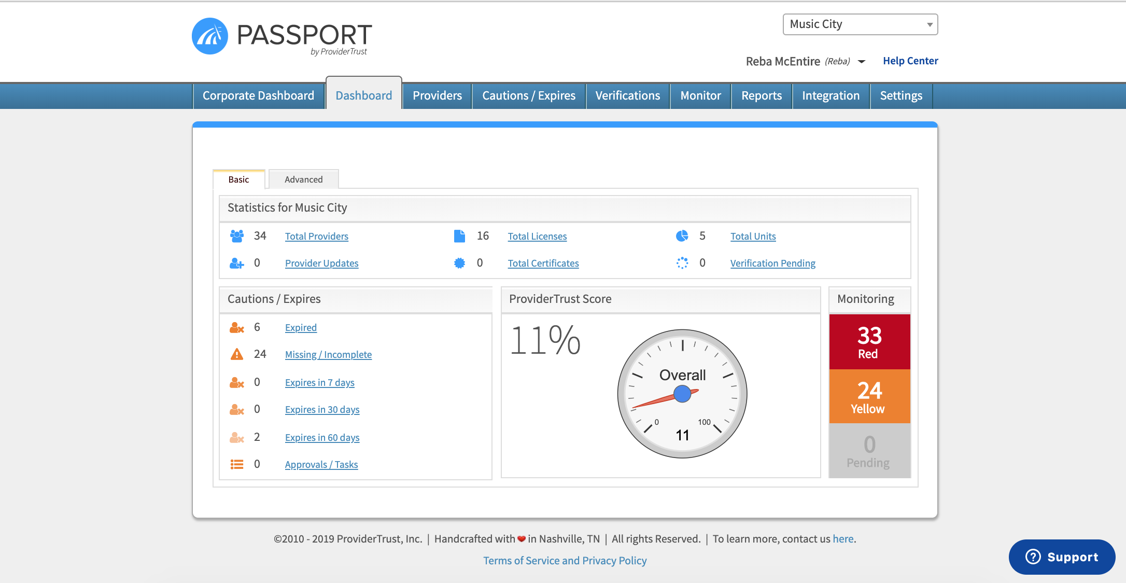Click the 33 Red monitoring tile

click(869, 342)
